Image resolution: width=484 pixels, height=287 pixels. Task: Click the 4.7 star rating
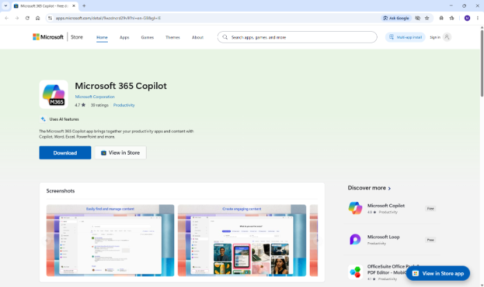click(x=80, y=105)
